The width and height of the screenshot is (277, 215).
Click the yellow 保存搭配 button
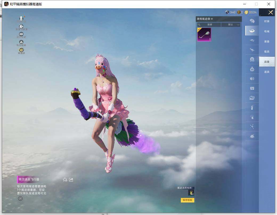tap(188, 200)
